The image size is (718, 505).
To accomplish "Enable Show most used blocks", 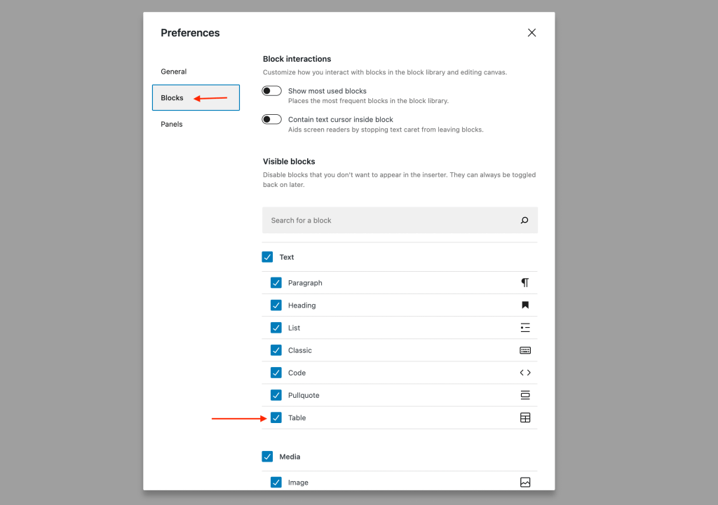I will coord(271,90).
